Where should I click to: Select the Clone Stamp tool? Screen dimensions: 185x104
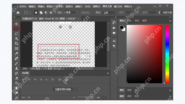16,68
